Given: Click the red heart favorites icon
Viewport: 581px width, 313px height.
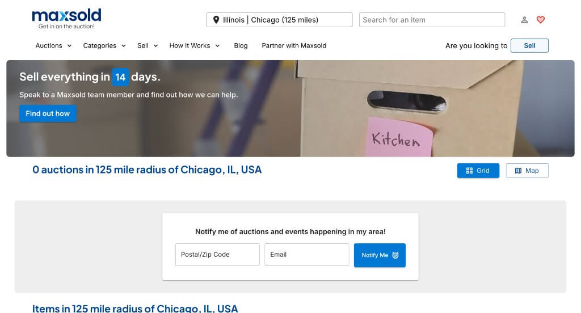Looking at the screenshot, I should (541, 20).
